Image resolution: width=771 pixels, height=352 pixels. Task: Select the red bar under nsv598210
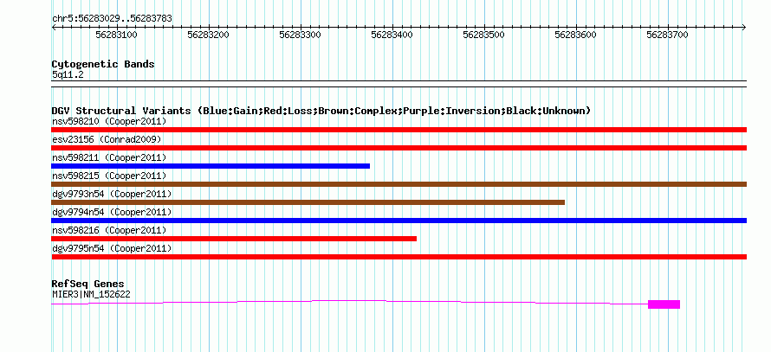click(x=398, y=130)
